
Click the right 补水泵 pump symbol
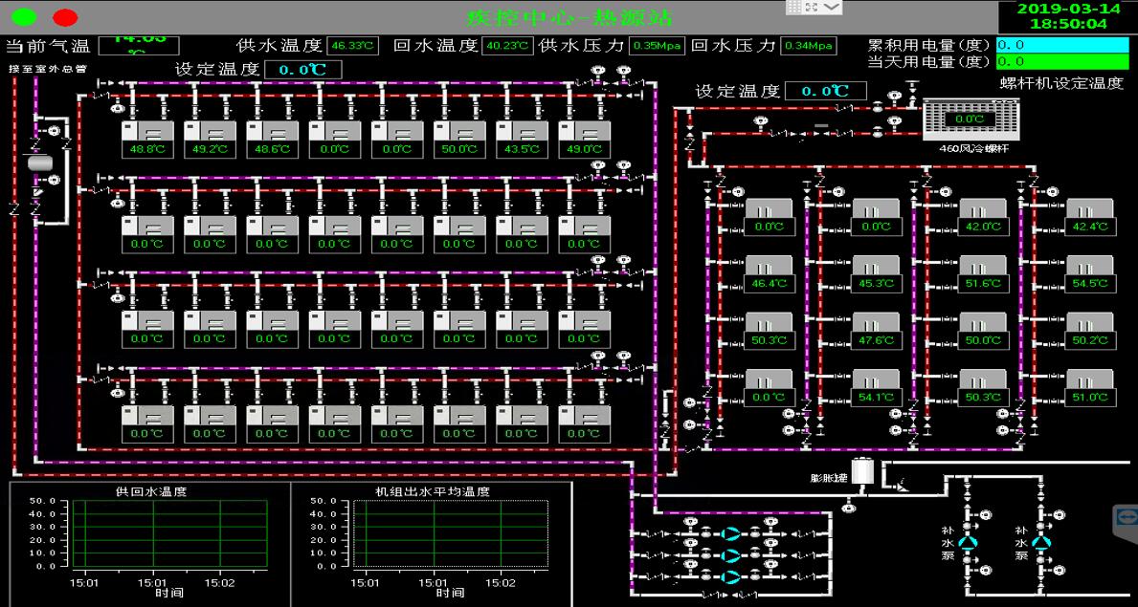coord(1043,542)
